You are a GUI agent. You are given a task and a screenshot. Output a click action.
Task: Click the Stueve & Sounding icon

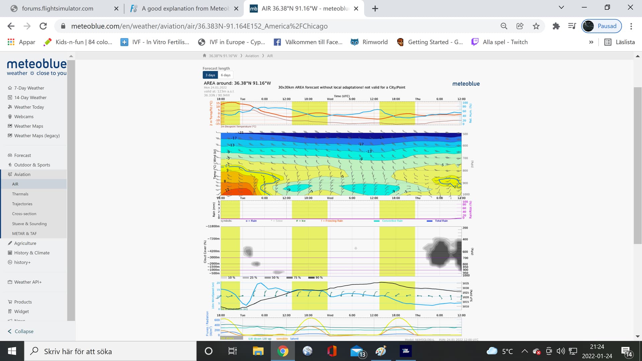click(29, 224)
